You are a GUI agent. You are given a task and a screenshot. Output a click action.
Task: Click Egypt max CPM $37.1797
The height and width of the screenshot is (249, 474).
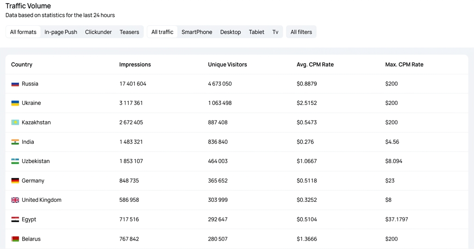point(397,219)
